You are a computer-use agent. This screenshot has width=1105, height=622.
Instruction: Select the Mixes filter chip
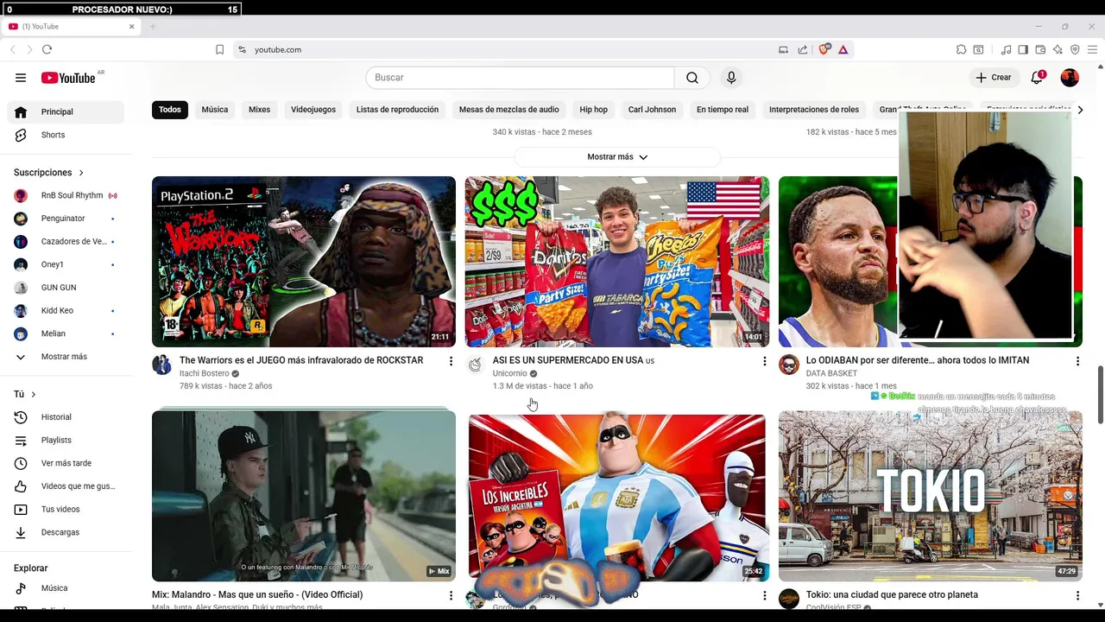pos(259,110)
